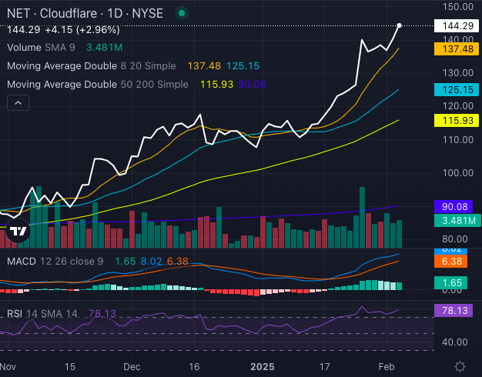This screenshot has height=377, width=482.
Task: Click the purple 90.08 price tag
Action: (457, 206)
